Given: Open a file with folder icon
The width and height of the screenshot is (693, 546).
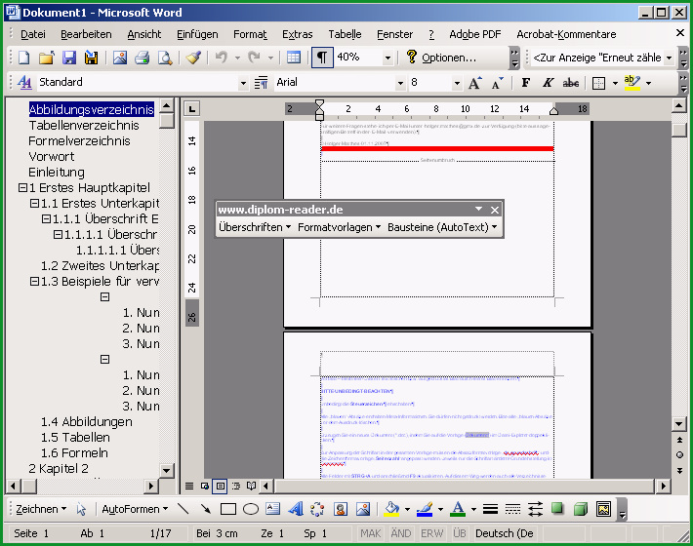Looking at the screenshot, I should tap(47, 58).
